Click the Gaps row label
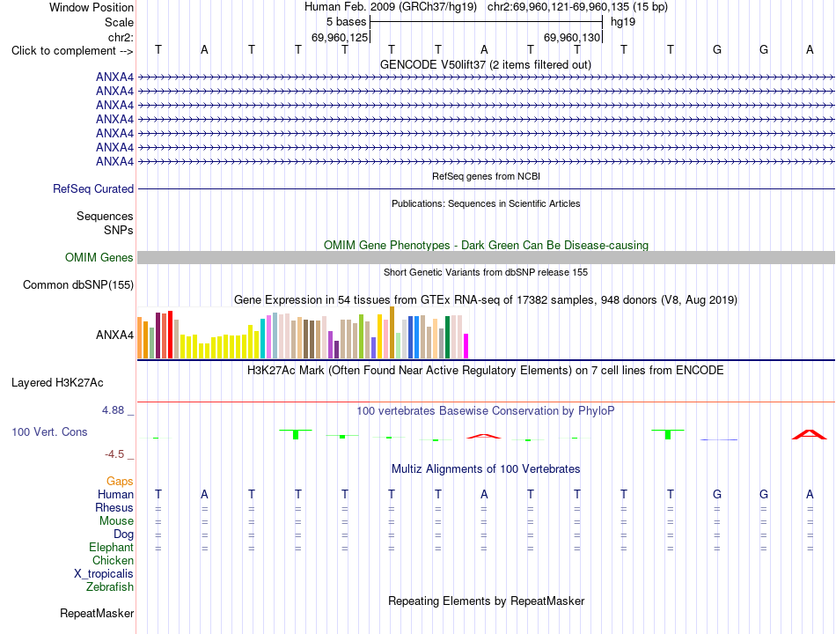The image size is (836, 634). point(120,482)
